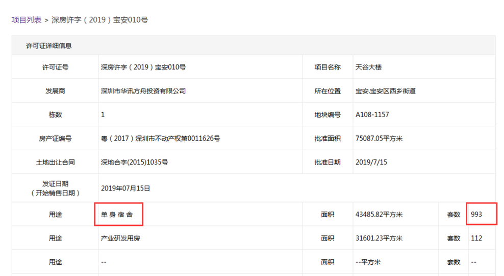Screen dimensions: 504x276
Task: Click 面积 label beside 31601.23平方米
Action: coord(327,238)
